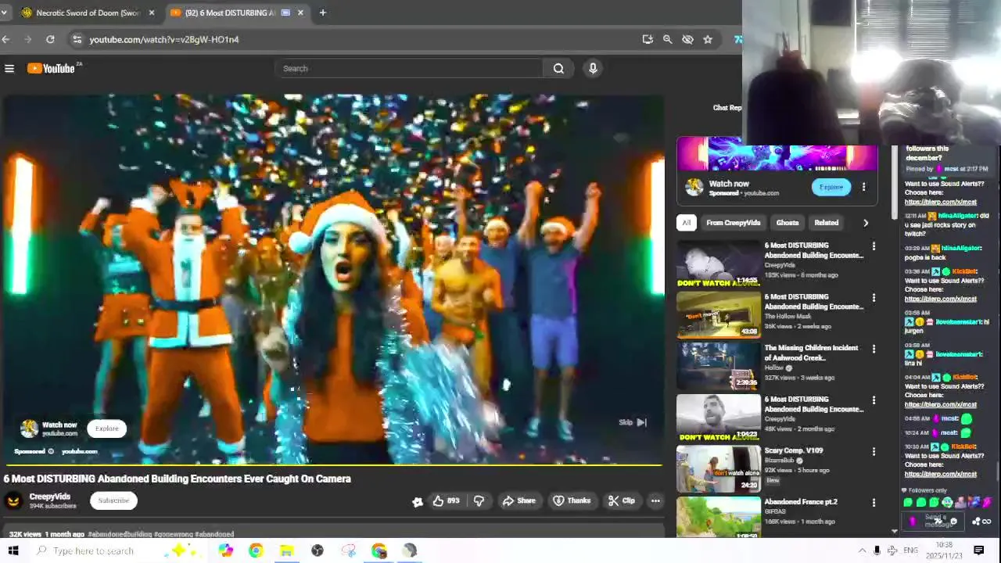Screen dimensions: 1001x563
Task: Create a Clip of the video
Action: [x=622, y=500]
